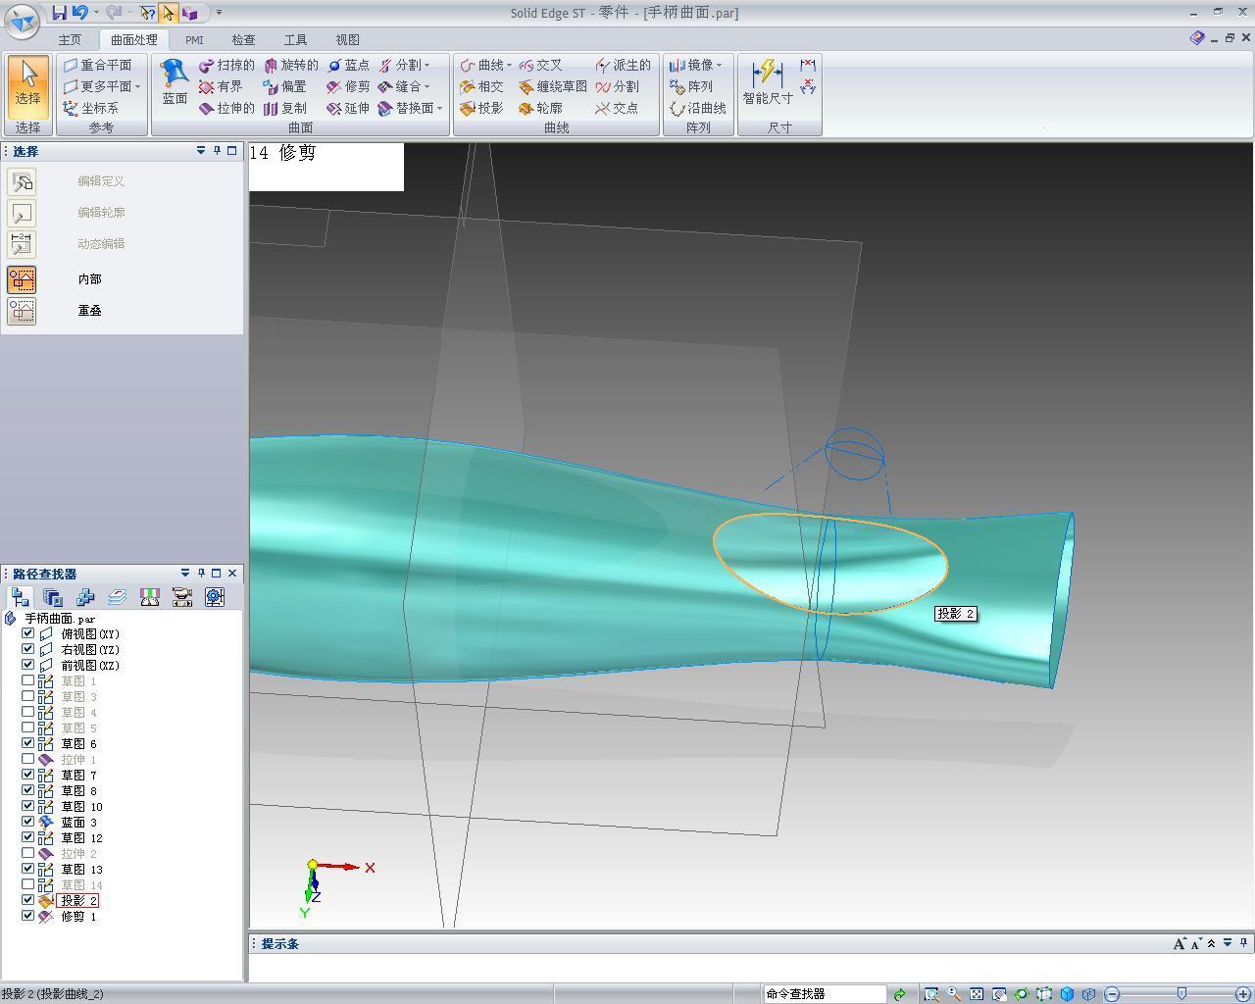Click the 交叉 cross curve tool
The width and height of the screenshot is (1255, 1004).
[x=540, y=65]
